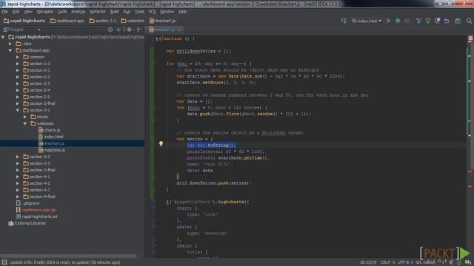Expand the section-1-3 folder

coord(18,64)
